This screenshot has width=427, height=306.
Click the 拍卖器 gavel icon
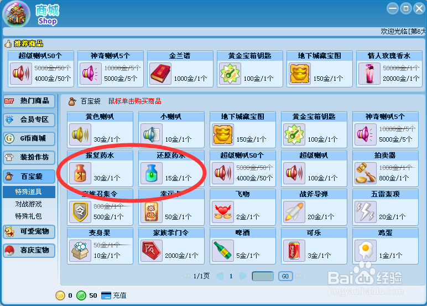[x=366, y=173]
